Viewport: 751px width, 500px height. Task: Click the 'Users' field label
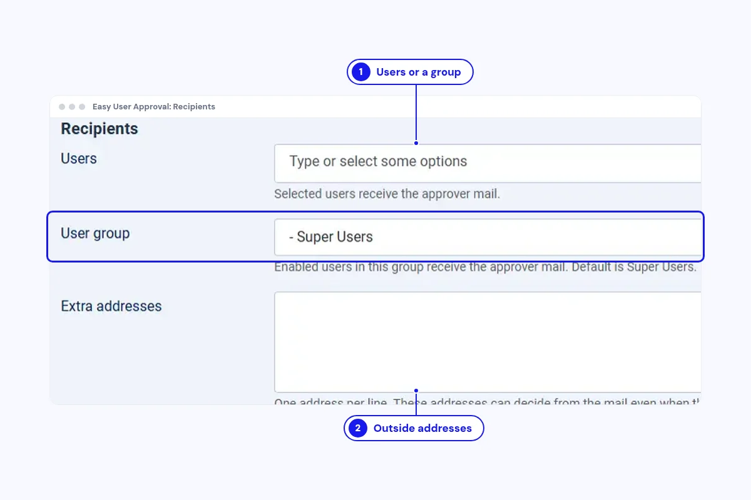(79, 159)
